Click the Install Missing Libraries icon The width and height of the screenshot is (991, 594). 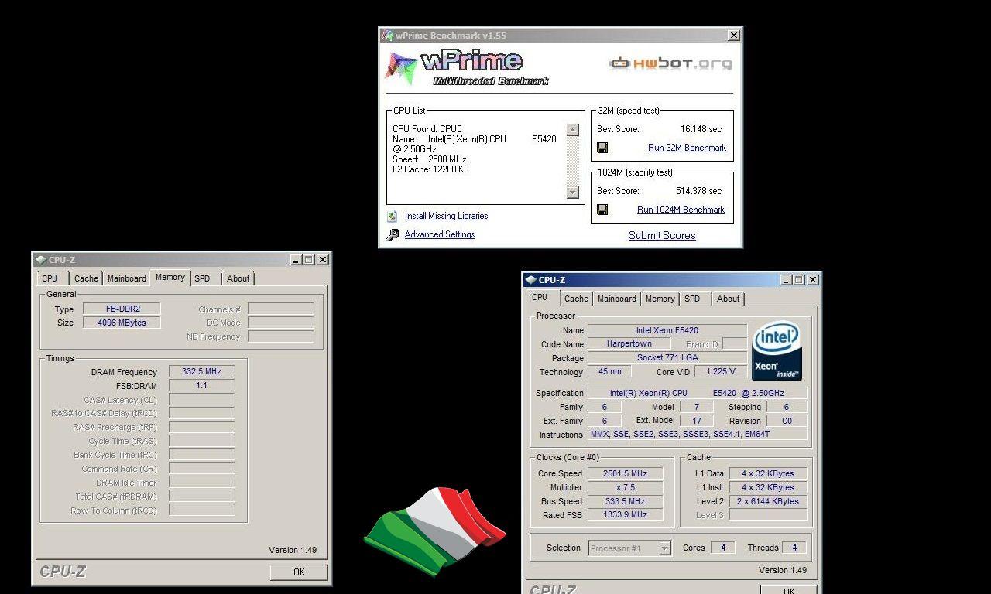(393, 216)
